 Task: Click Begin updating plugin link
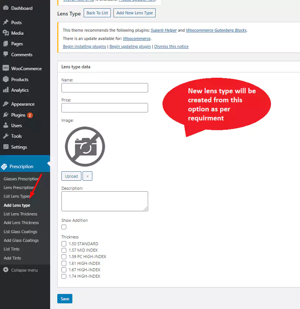(x=130, y=46)
